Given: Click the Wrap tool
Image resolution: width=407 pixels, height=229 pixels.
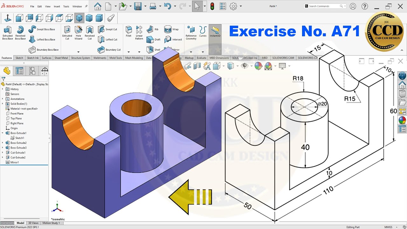Looking at the screenshot, I should pyautogui.click(x=171, y=29).
